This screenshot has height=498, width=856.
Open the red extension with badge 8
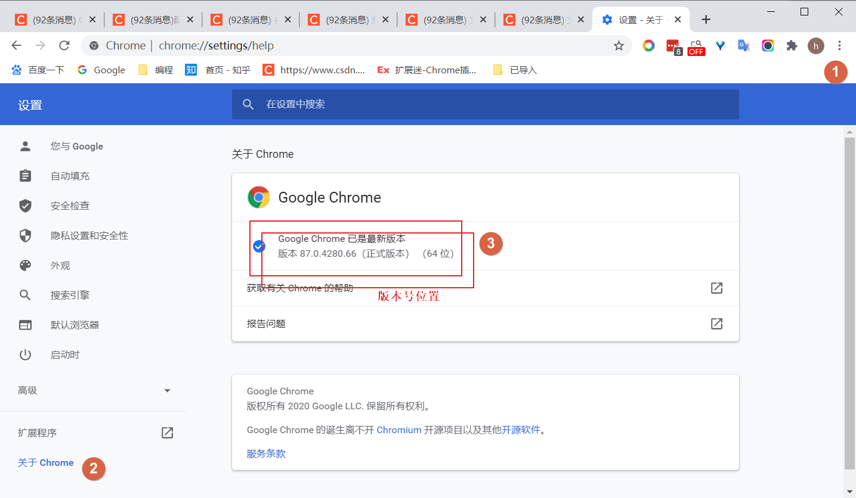coord(673,46)
